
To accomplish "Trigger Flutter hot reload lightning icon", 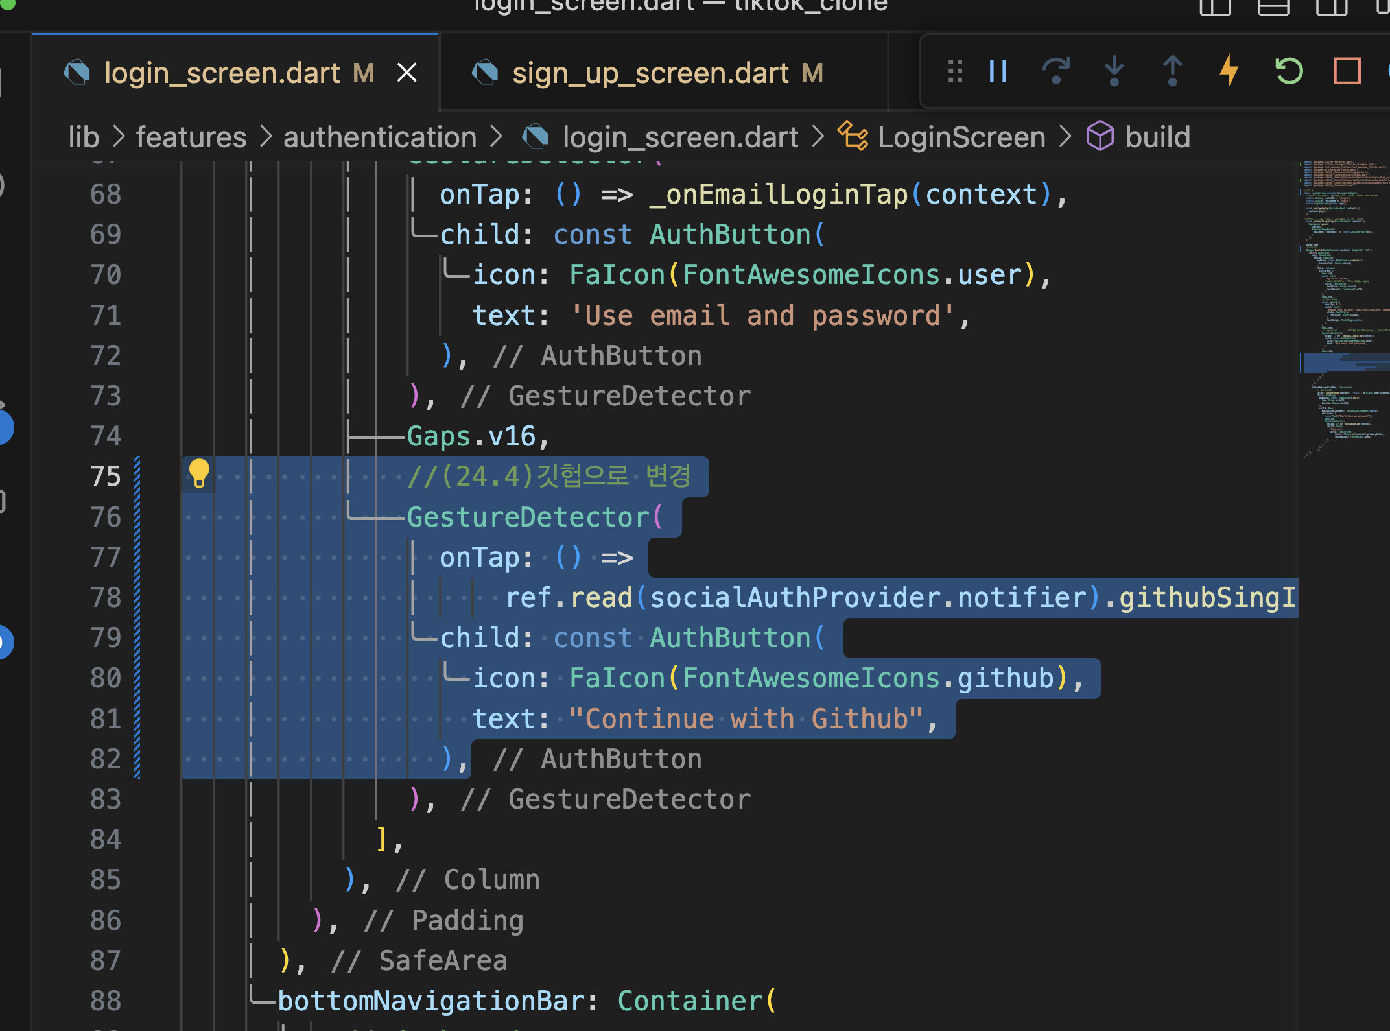I will pyautogui.click(x=1229, y=71).
